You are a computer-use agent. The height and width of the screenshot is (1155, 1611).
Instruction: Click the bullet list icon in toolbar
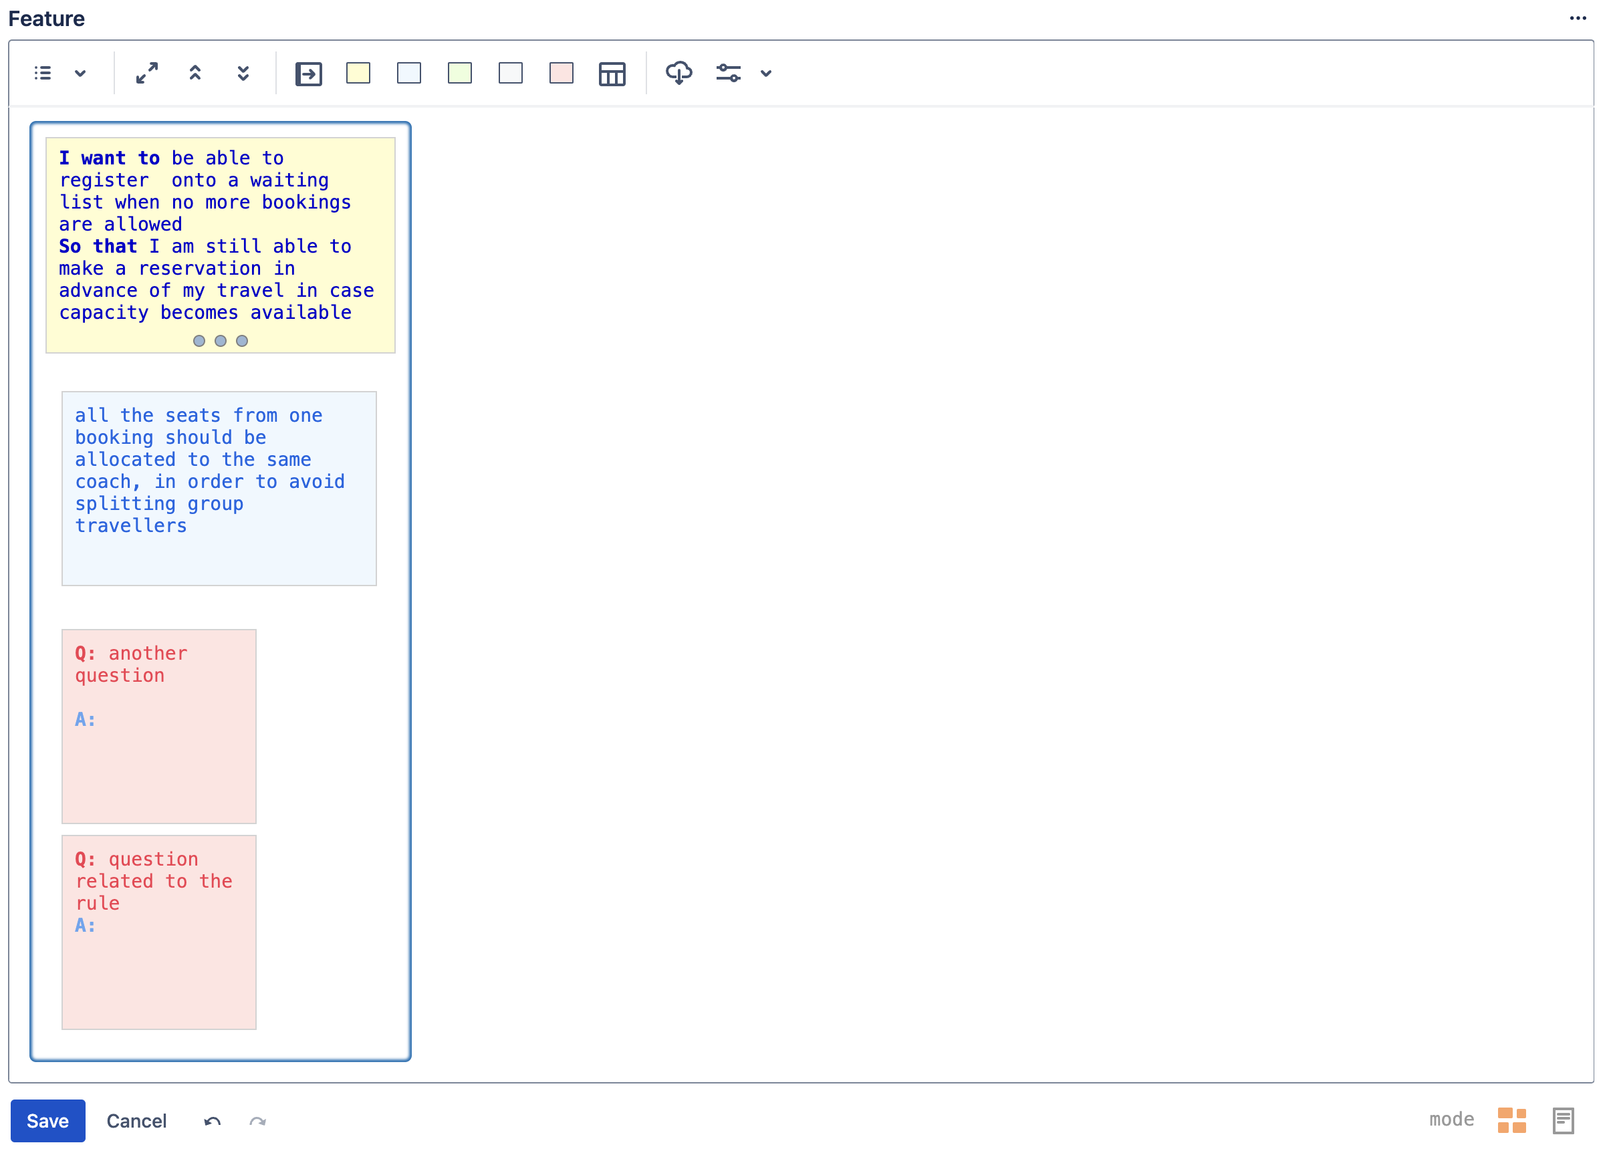click(x=43, y=73)
